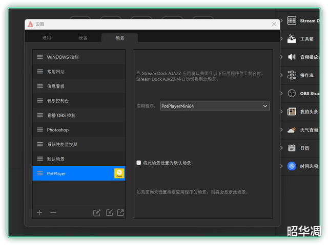328x245 pixels.
Task: Open the 我的头条 label in sidebar
Action: tap(309, 112)
